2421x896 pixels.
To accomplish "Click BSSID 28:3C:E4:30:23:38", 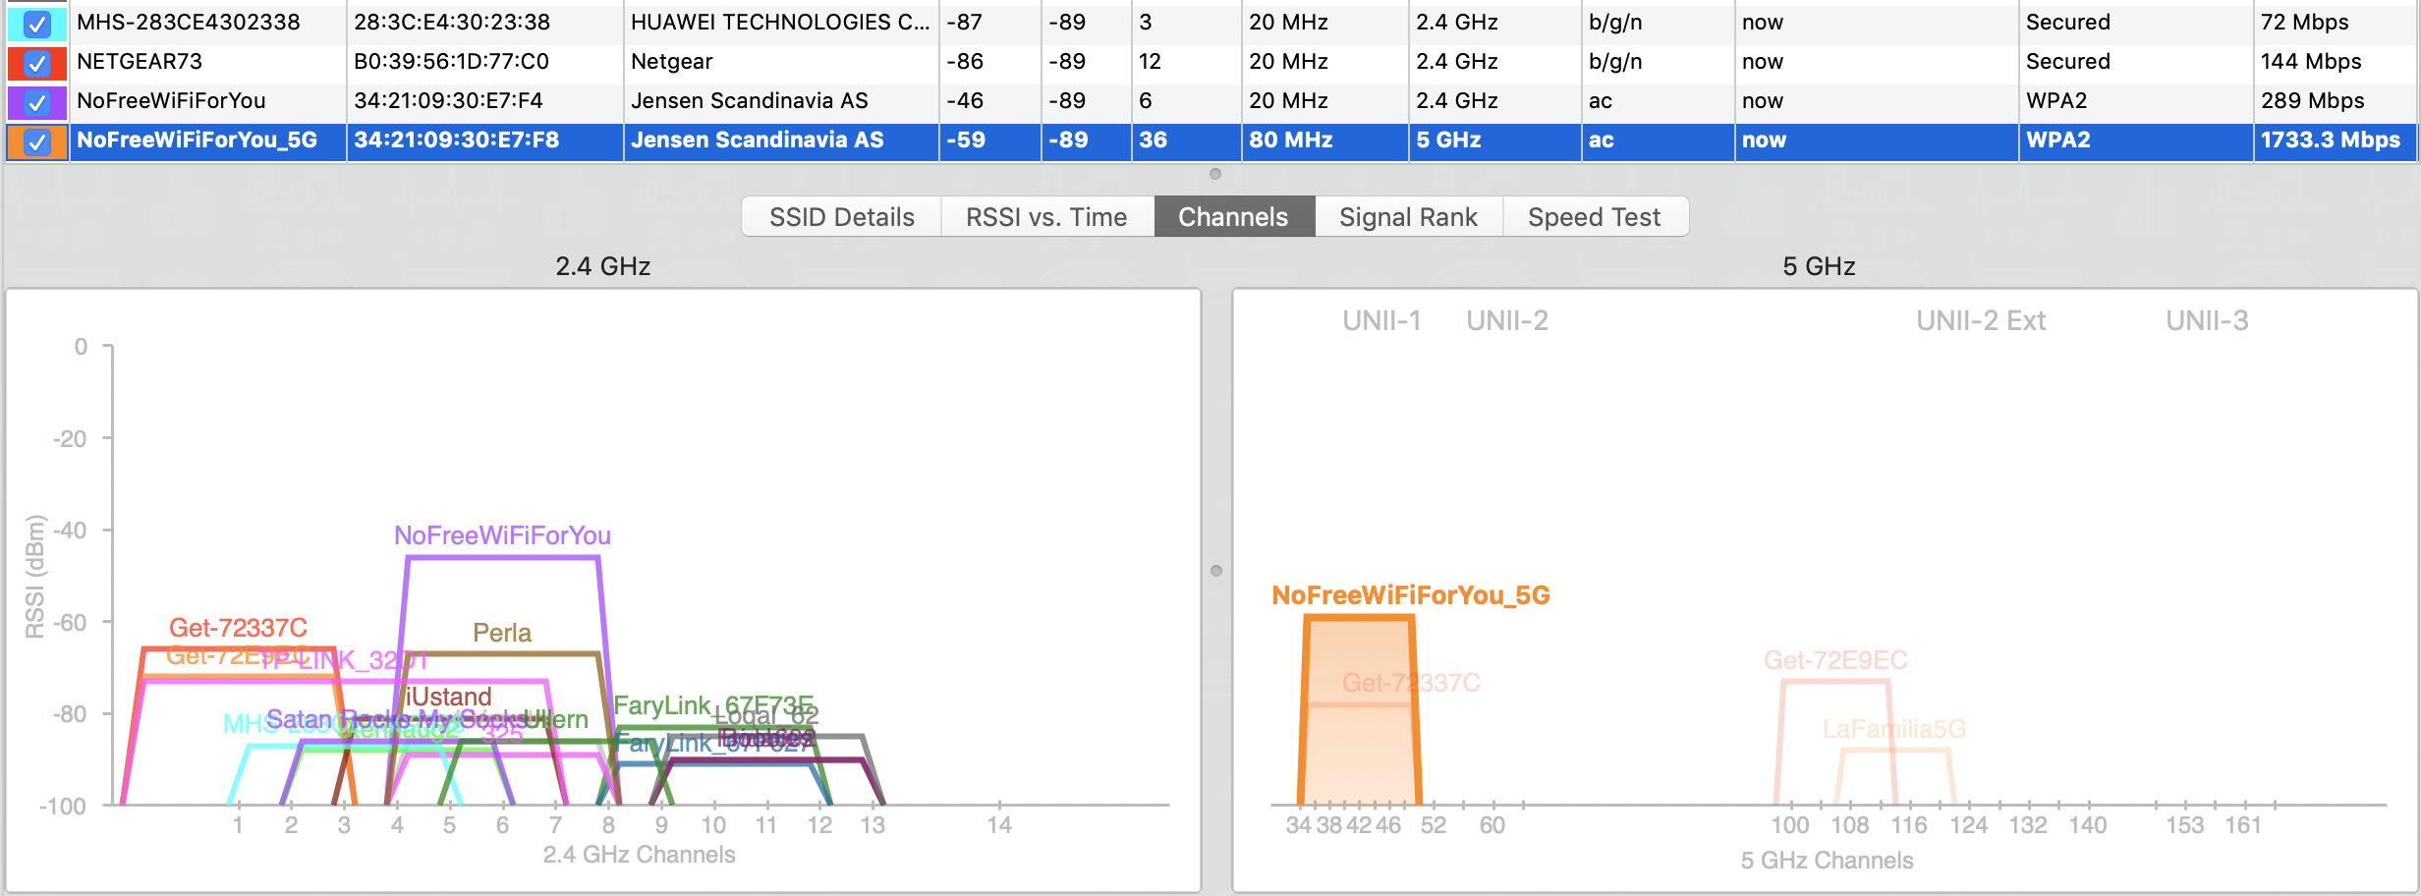I will coord(452,22).
